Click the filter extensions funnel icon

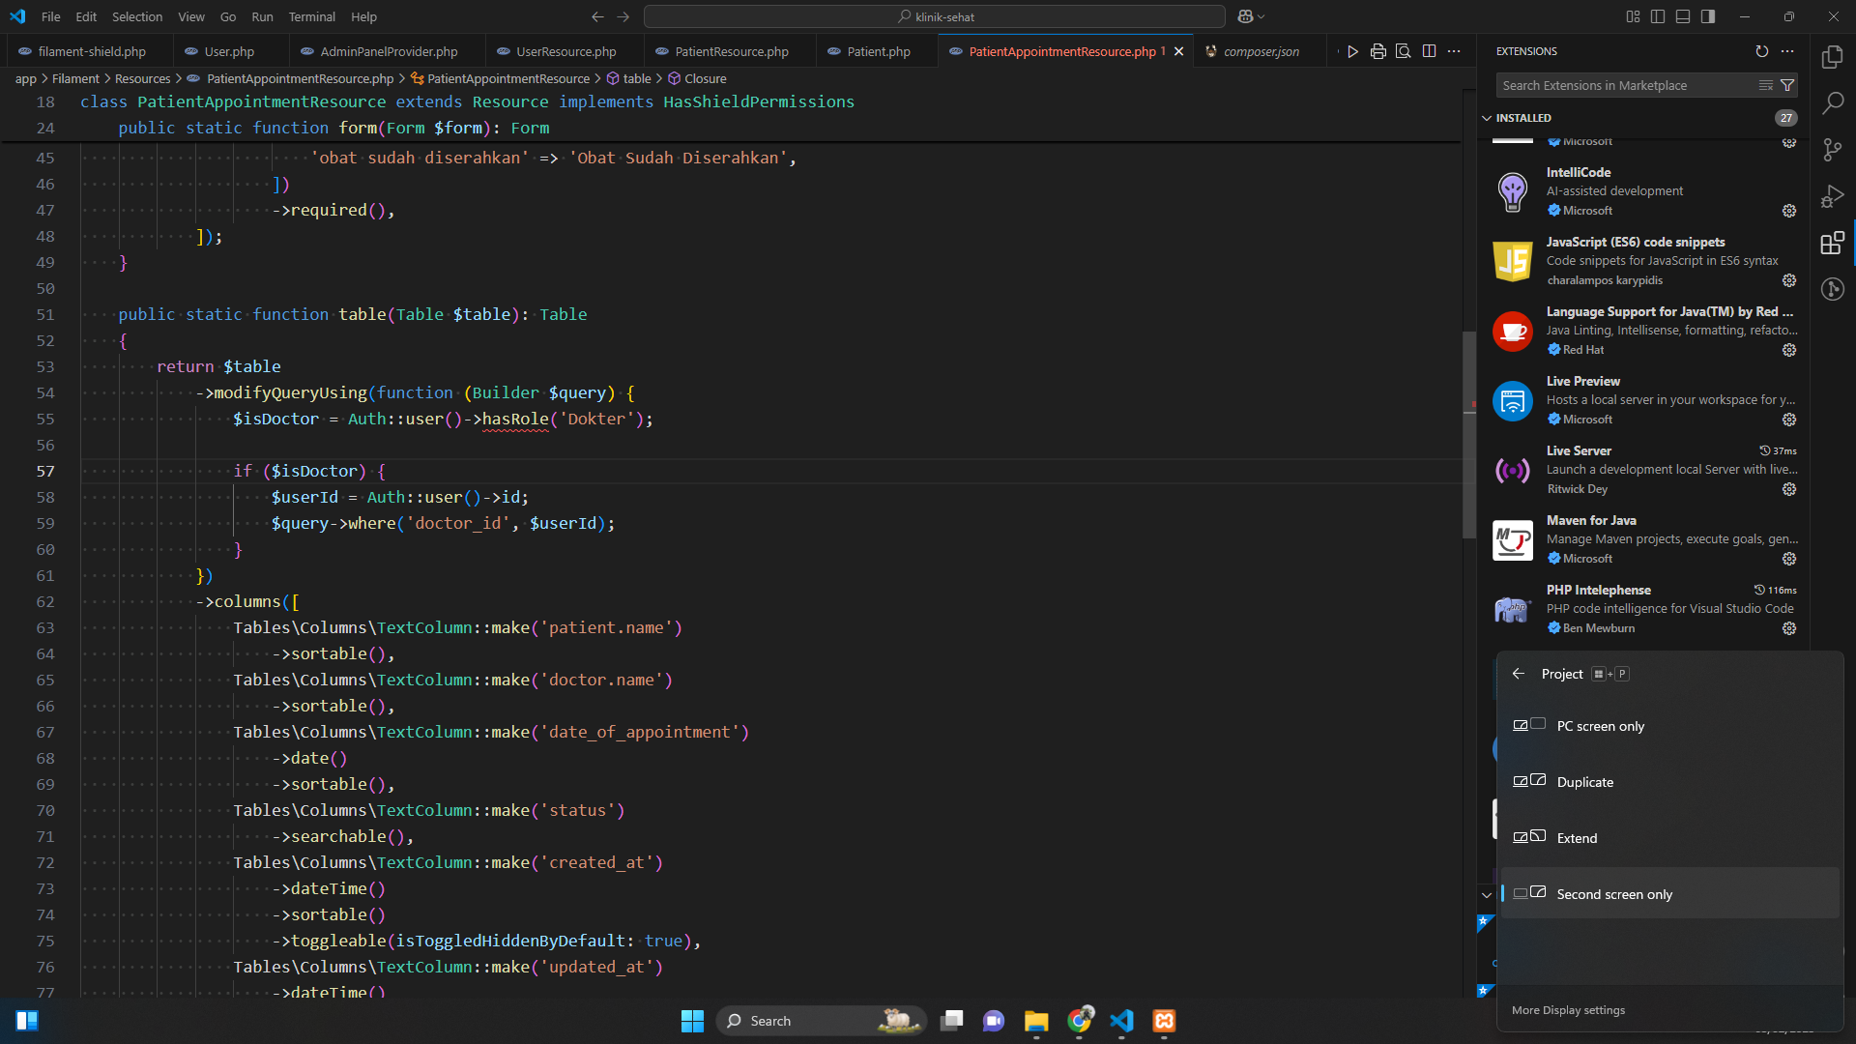click(1787, 85)
